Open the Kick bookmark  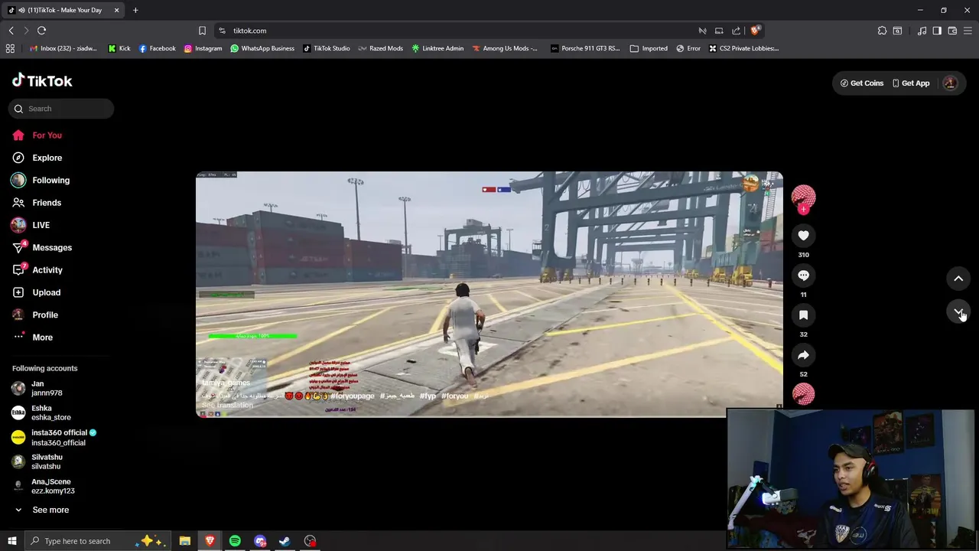(x=119, y=48)
